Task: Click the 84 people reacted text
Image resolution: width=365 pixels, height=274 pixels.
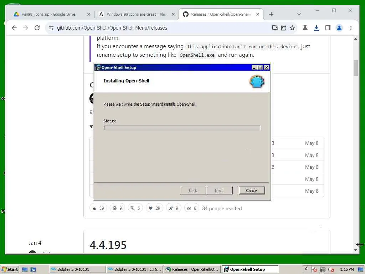Action: coord(222,208)
